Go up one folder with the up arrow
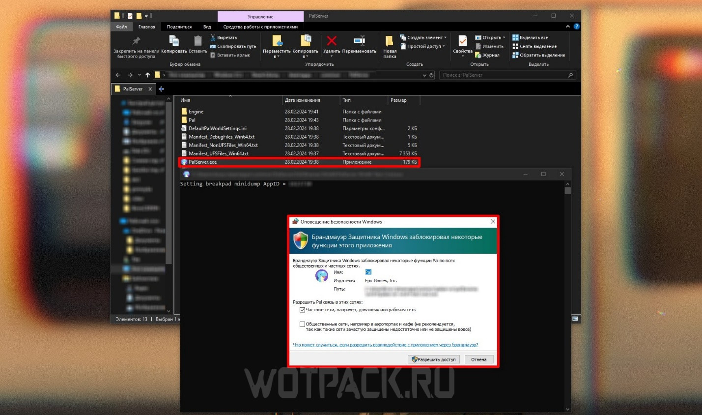 pos(147,75)
